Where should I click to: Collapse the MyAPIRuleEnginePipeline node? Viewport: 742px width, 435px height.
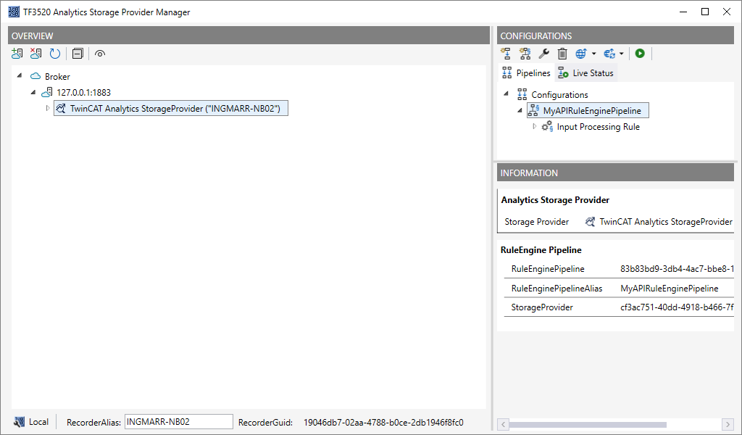tap(520, 110)
